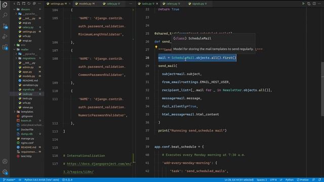Expand the env folder
This screenshot has width=324, height=182.
click(x=23, y=45)
